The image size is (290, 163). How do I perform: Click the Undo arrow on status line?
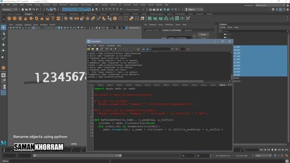coord(34,10)
